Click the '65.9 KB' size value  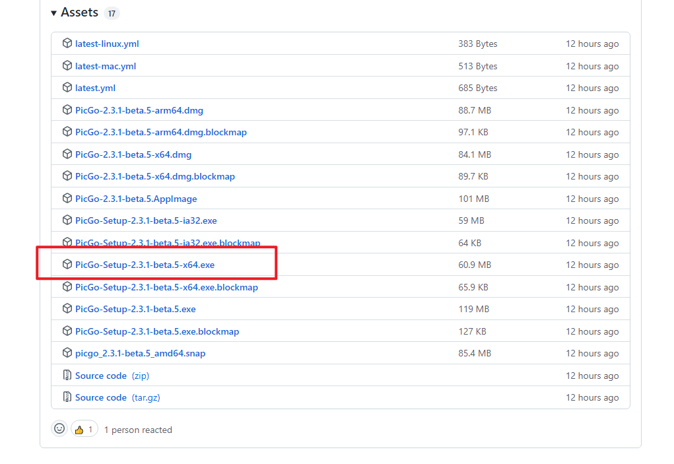pos(473,287)
